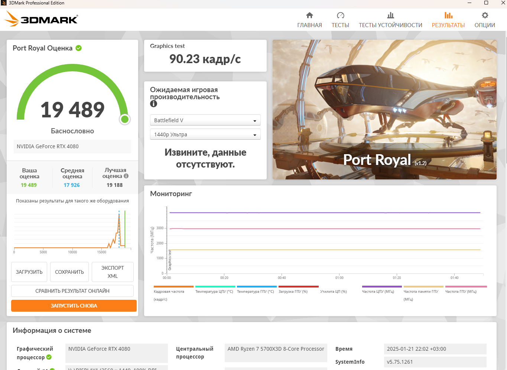Click the Время label in system info
Image resolution: width=507 pixels, height=370 pixels.
click(x=344, y=349)
